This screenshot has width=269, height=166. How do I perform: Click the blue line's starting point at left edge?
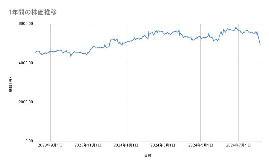point(35,52)
